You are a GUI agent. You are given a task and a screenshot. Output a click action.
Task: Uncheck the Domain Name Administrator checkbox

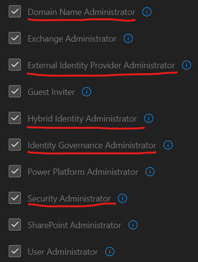tap(15, 11)
